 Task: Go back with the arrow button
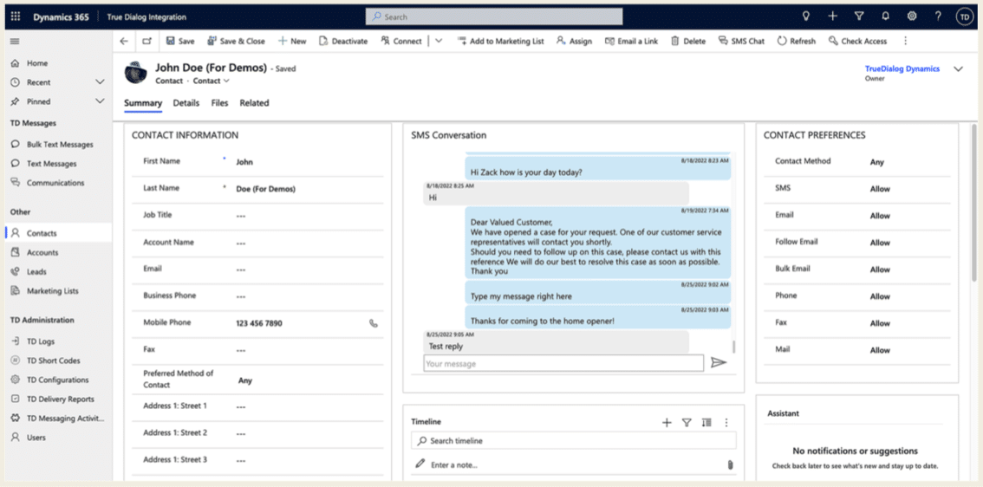[124, 42]
